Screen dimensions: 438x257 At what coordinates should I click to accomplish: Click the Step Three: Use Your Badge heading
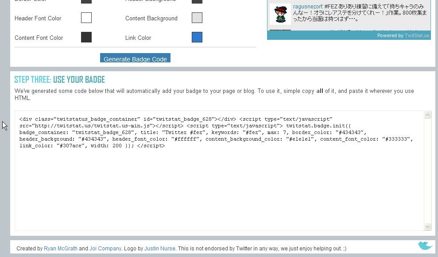pos(59,80)
